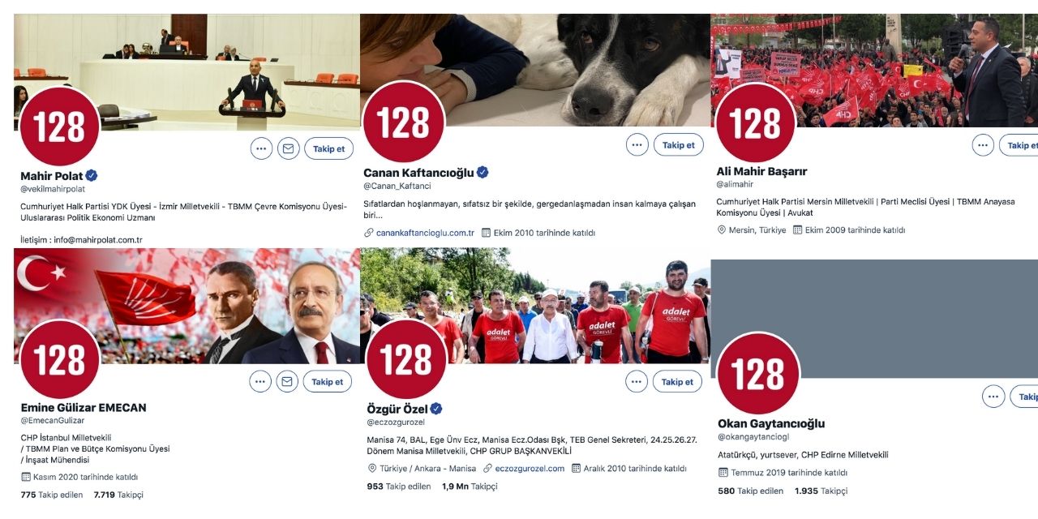Message Emine Gülizar EMECAN via envelope icon
1038x519 pixels.
click(287, 381)
